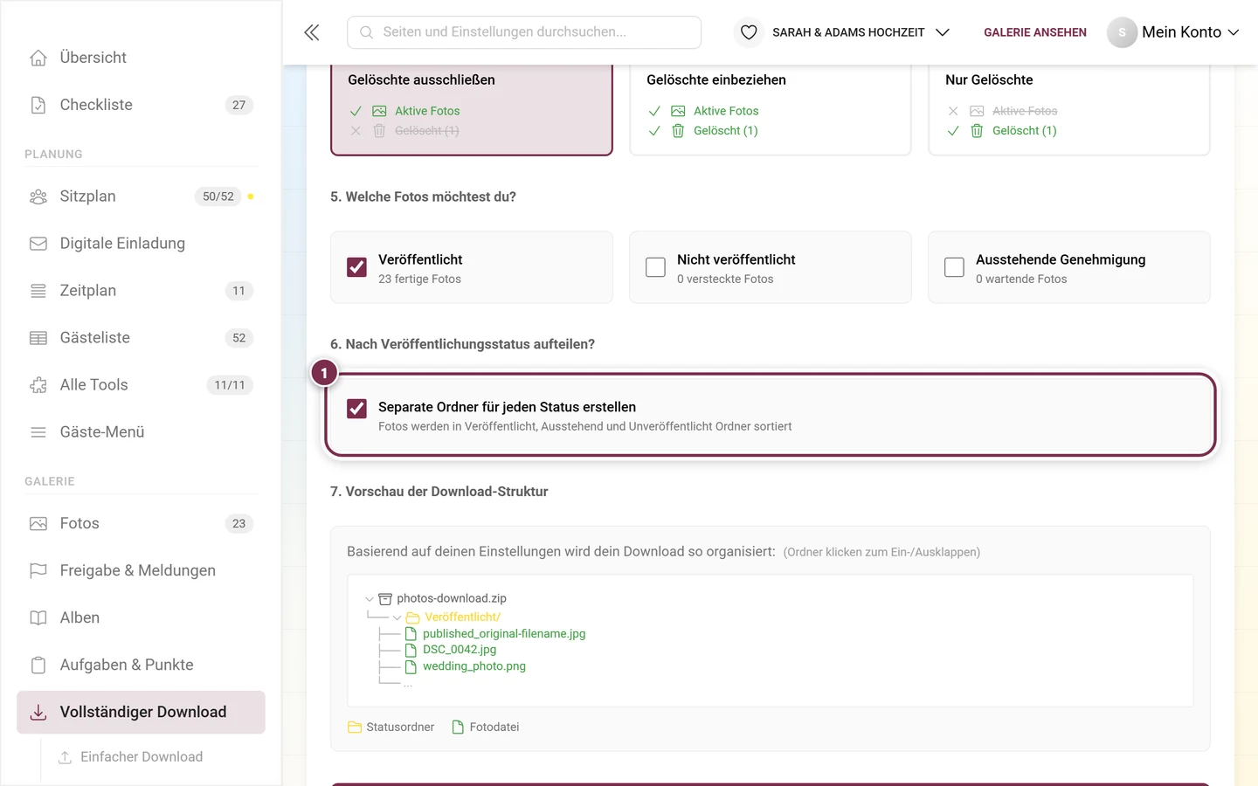Click the Gästeliste table icon

[x=38, y=338]
